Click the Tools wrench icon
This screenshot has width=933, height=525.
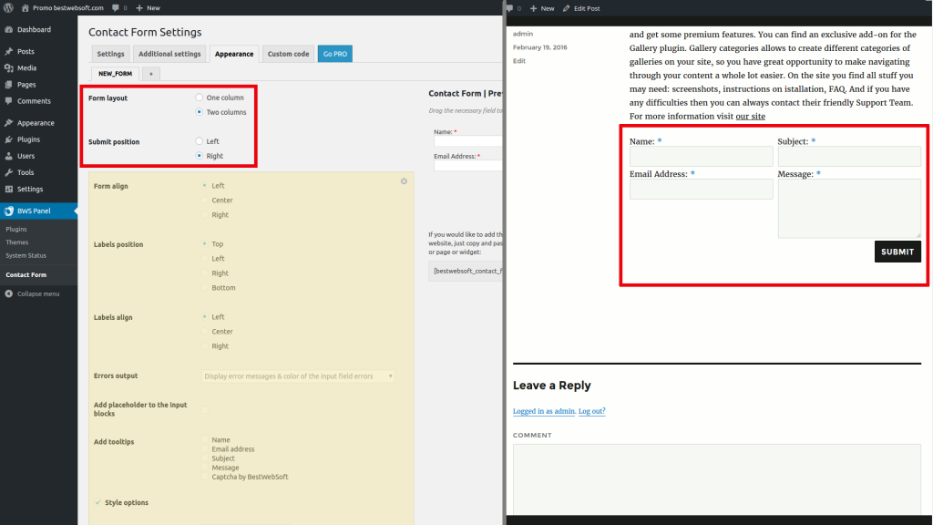8,172
